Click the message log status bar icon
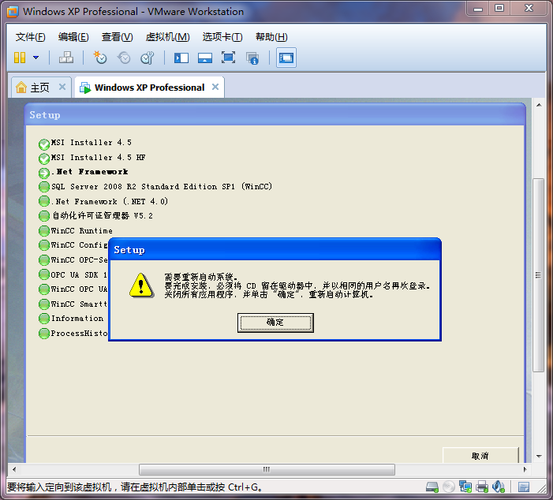Viewport: 553px width, 500px height. coord(524,487)
